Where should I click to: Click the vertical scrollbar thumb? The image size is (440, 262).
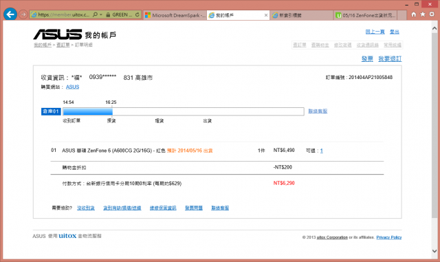[434, 125]
